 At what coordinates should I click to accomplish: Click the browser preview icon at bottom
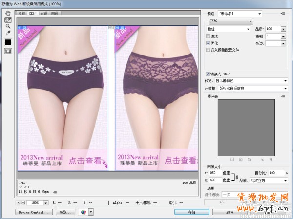(82, 212)
